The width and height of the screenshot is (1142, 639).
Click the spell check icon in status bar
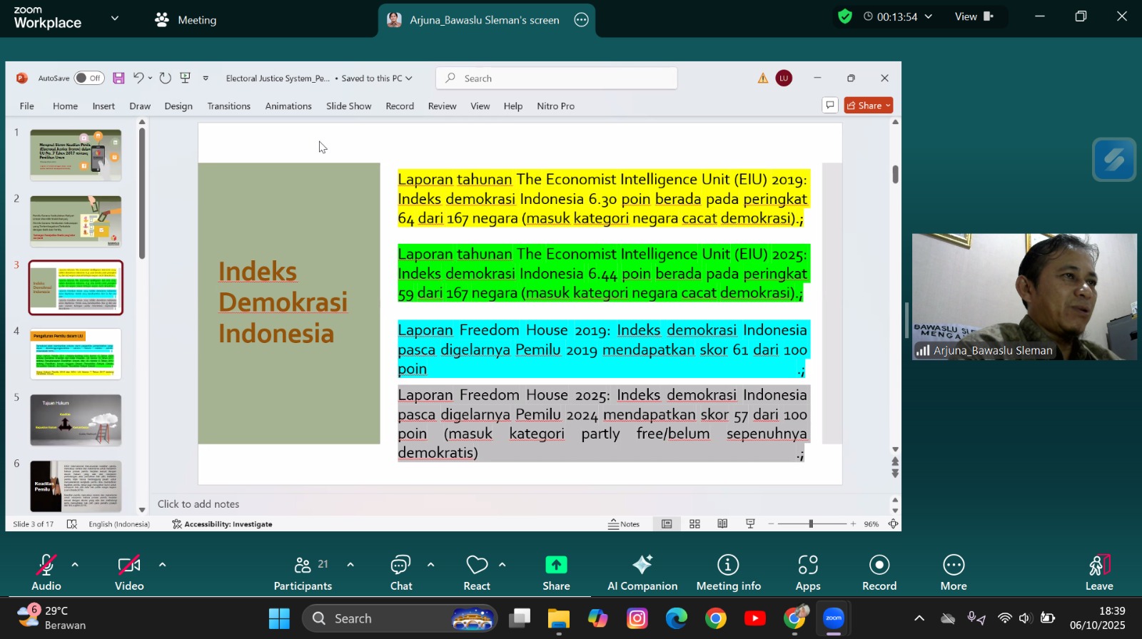point(72,524)
